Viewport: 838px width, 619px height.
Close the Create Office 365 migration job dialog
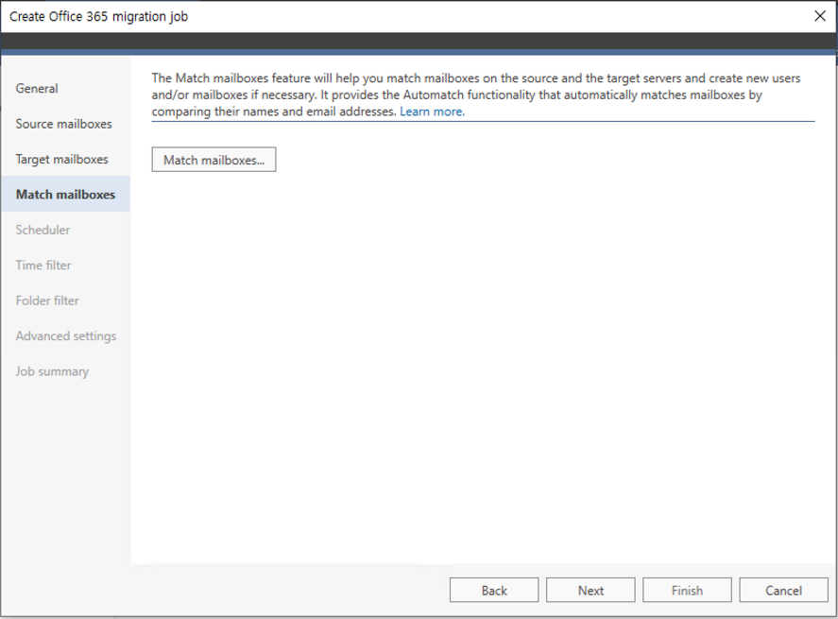pos(820,16)
